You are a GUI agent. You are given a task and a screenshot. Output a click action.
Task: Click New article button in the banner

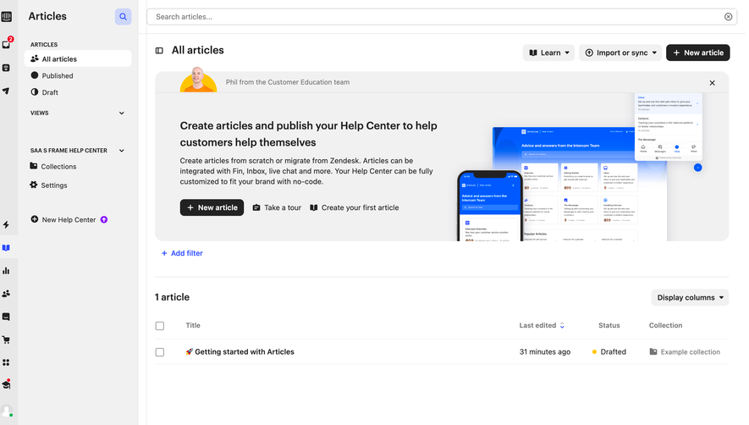[x=212, y=207]
